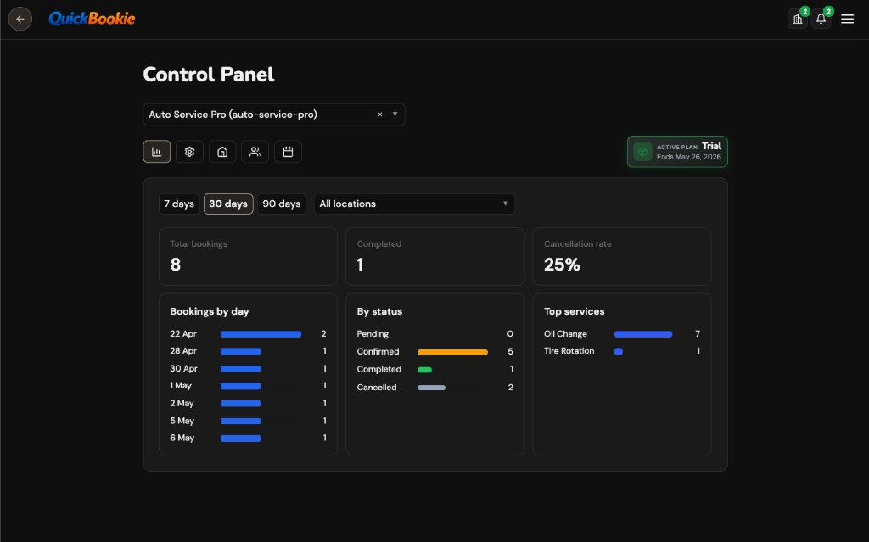Click the Tire Rotation bar dot
869x542 pixels.
coord(619,351)
